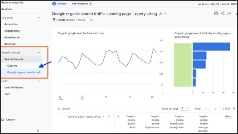Click the sort arrow on Organic google search clicks
Viewport: 238px width, 134px height.
click(x=118, y=116)
